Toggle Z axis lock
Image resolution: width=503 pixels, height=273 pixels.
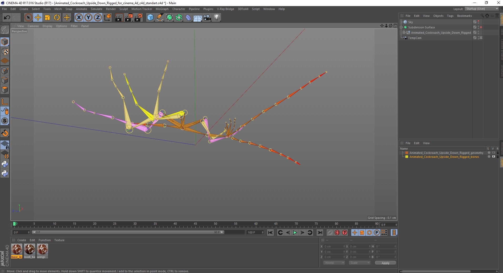(98, 18)
